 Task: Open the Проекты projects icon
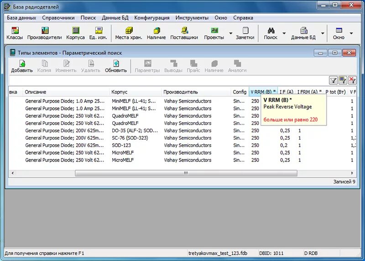point(214,33)
